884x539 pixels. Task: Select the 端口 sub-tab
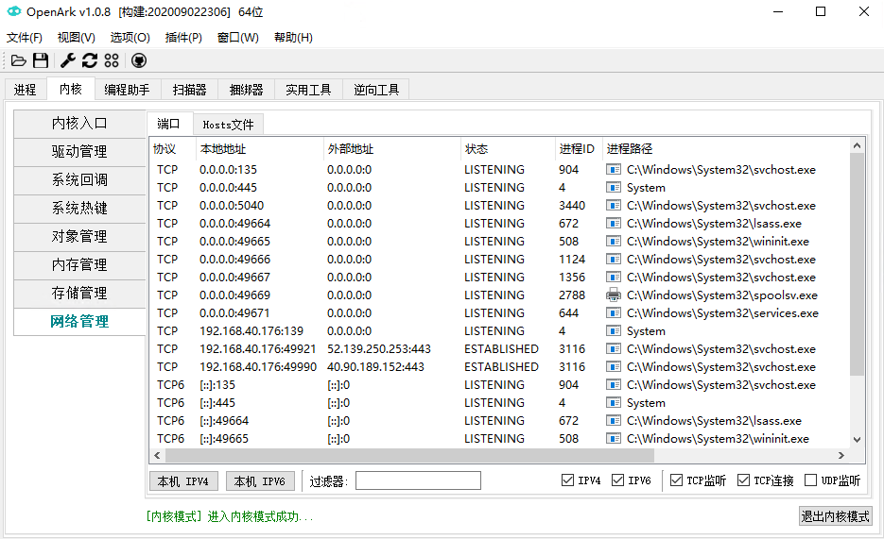pos(168,124)
